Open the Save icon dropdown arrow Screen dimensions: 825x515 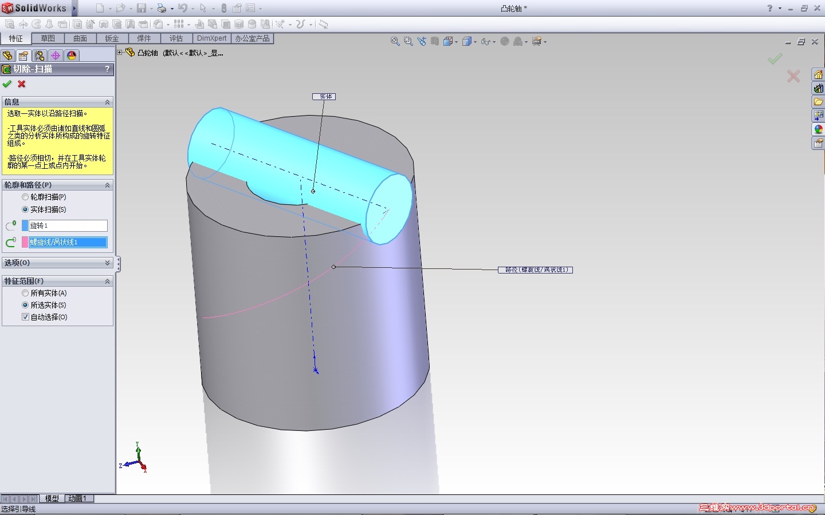point(151,9)
